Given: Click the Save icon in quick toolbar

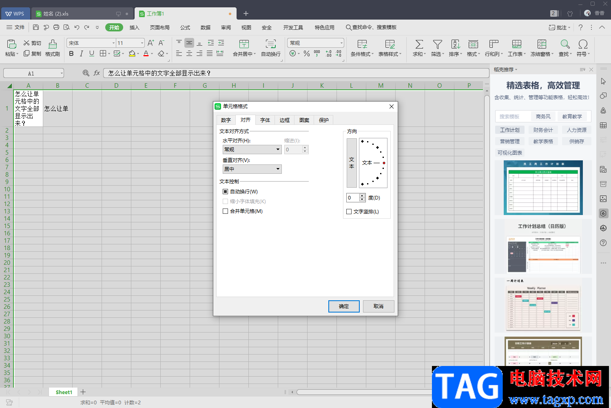Looking at the screenshot, I should point(36,27).
